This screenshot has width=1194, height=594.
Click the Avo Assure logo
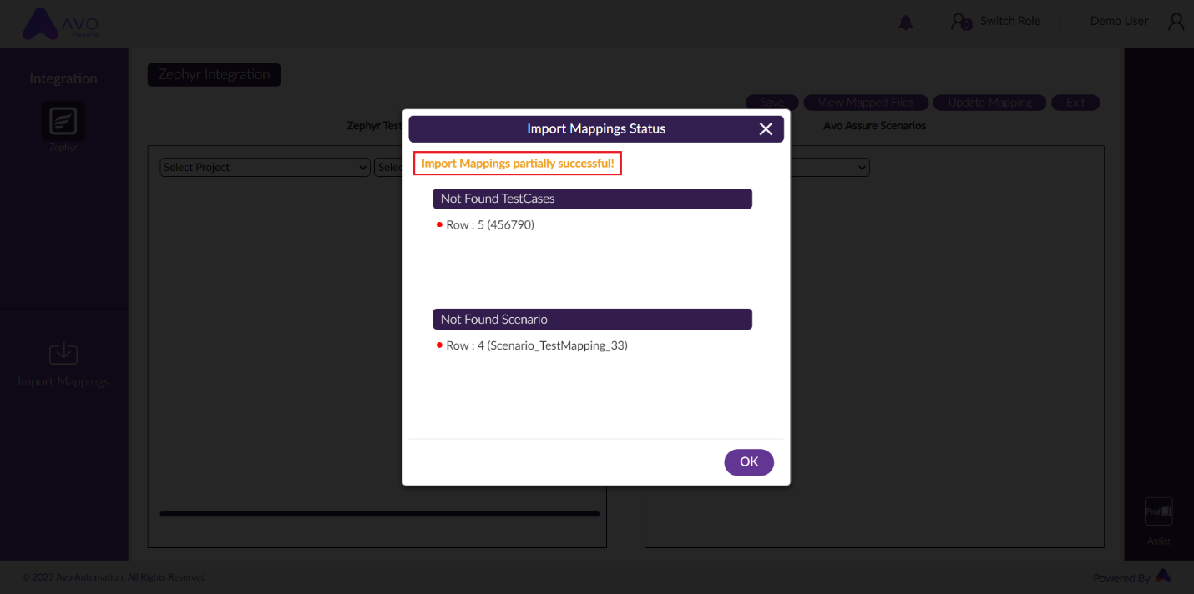61,24
